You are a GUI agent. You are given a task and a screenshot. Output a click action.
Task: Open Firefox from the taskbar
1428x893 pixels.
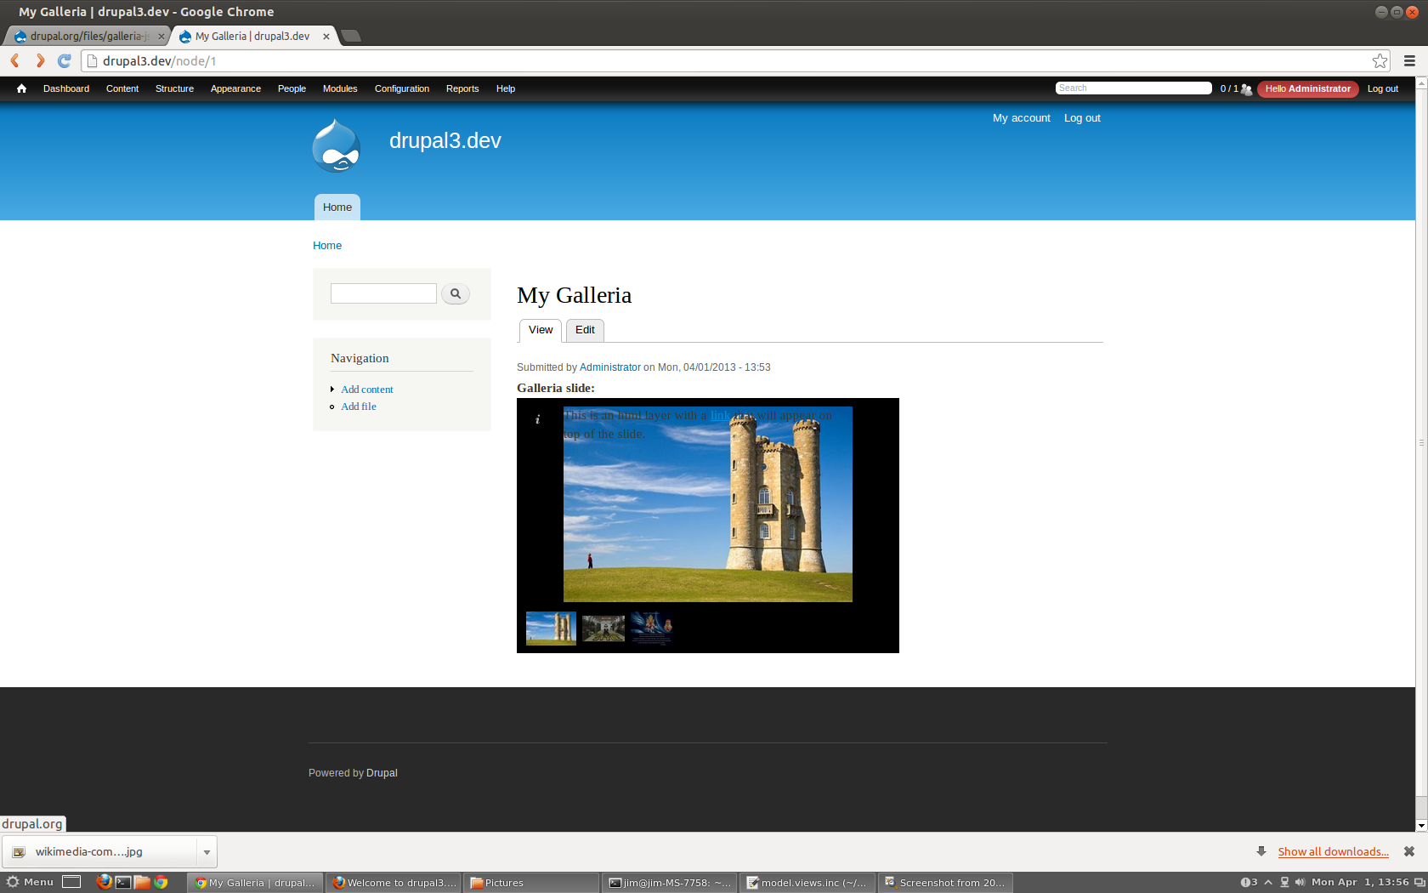pyautogui.click(x=105, y=882)
